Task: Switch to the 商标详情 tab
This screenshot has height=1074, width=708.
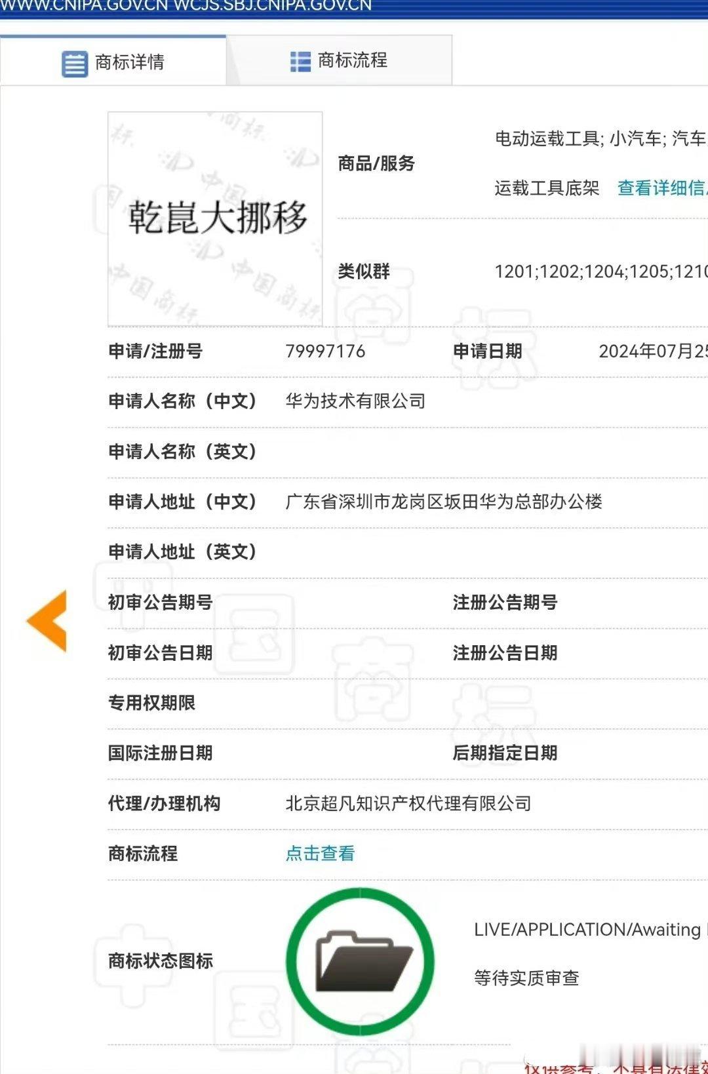Action: pos(113,60)
